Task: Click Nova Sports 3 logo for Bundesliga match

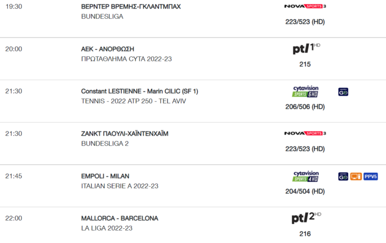Action: click(x=305, y=6)
